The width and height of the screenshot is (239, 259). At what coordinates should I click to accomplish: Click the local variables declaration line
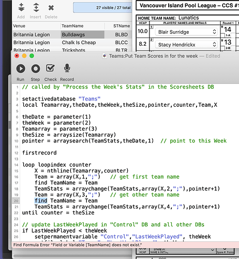pos(119,105)
